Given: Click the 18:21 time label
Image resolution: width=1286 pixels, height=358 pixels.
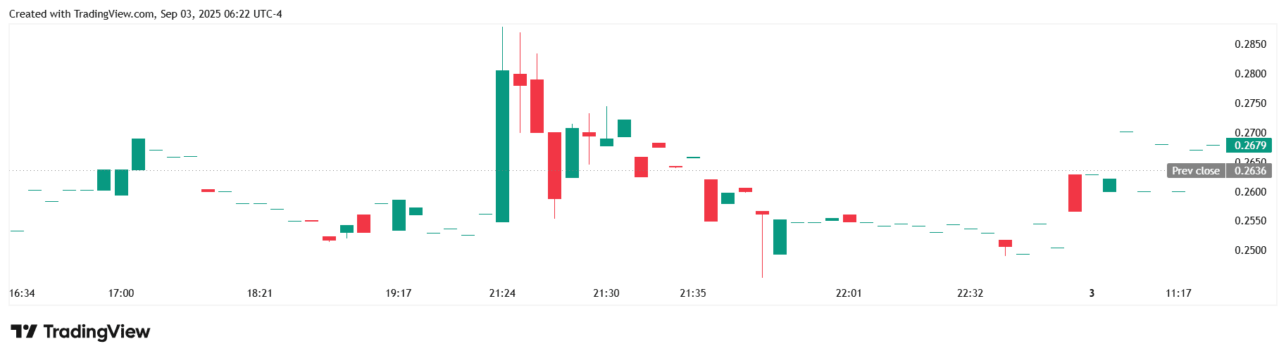Looking at the screenshot, I should point(259,293).
